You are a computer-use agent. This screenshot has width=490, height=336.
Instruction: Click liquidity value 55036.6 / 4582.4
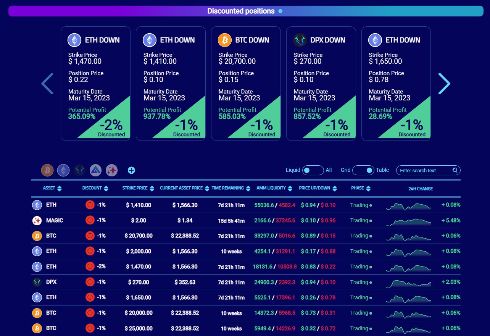[x=275, y=205]
